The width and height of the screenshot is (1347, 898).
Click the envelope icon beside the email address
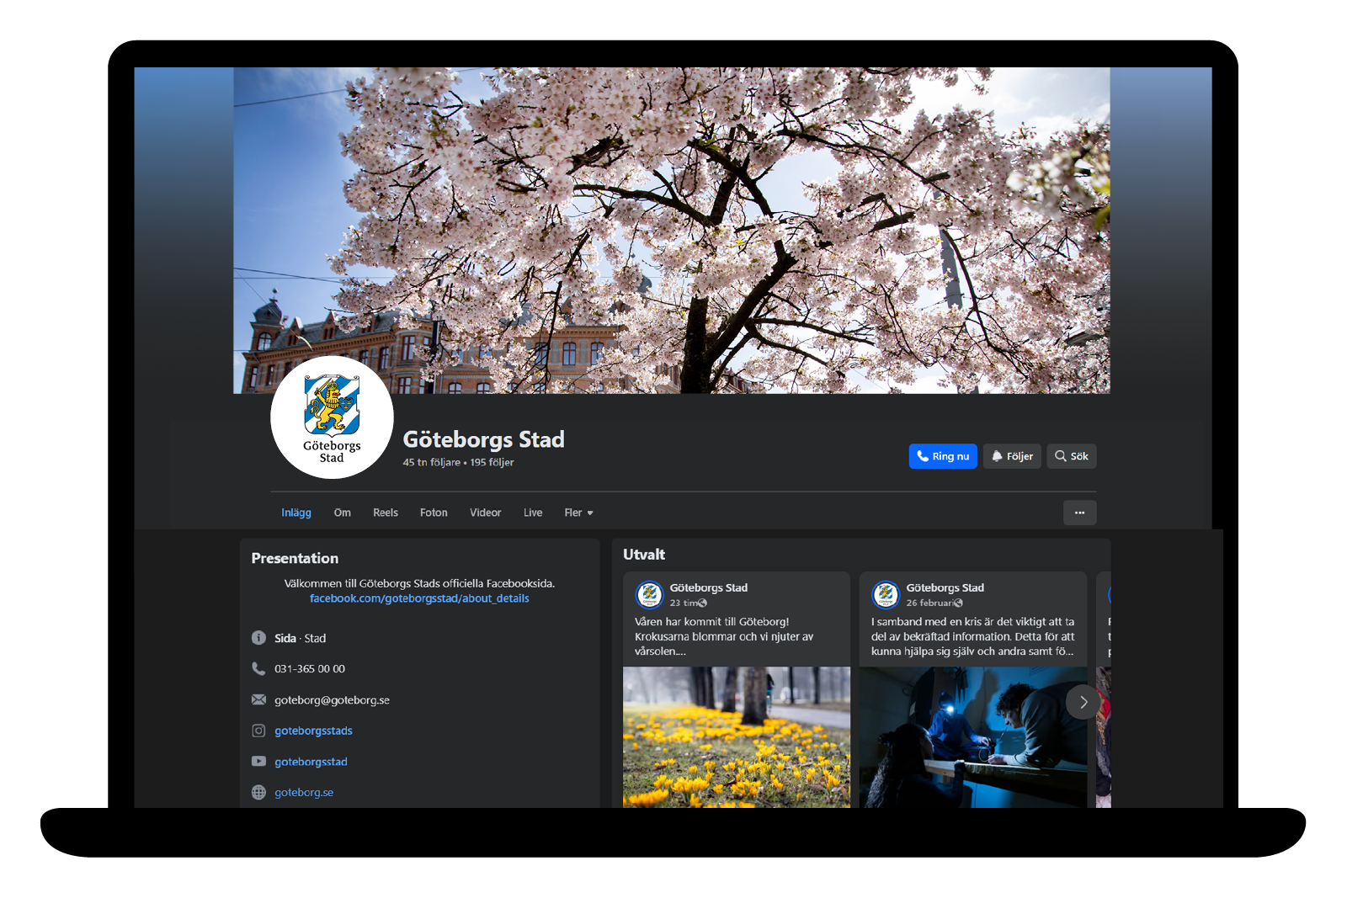tap(258, 699)
